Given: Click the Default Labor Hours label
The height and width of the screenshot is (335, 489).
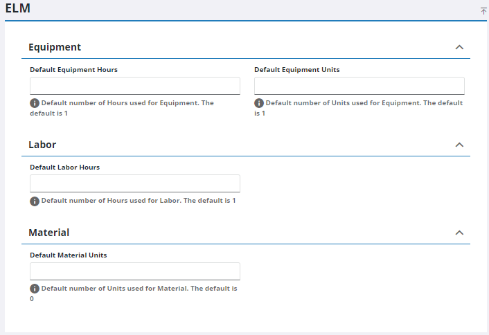Looking at the screenshot, I should [x=64, y=167].
